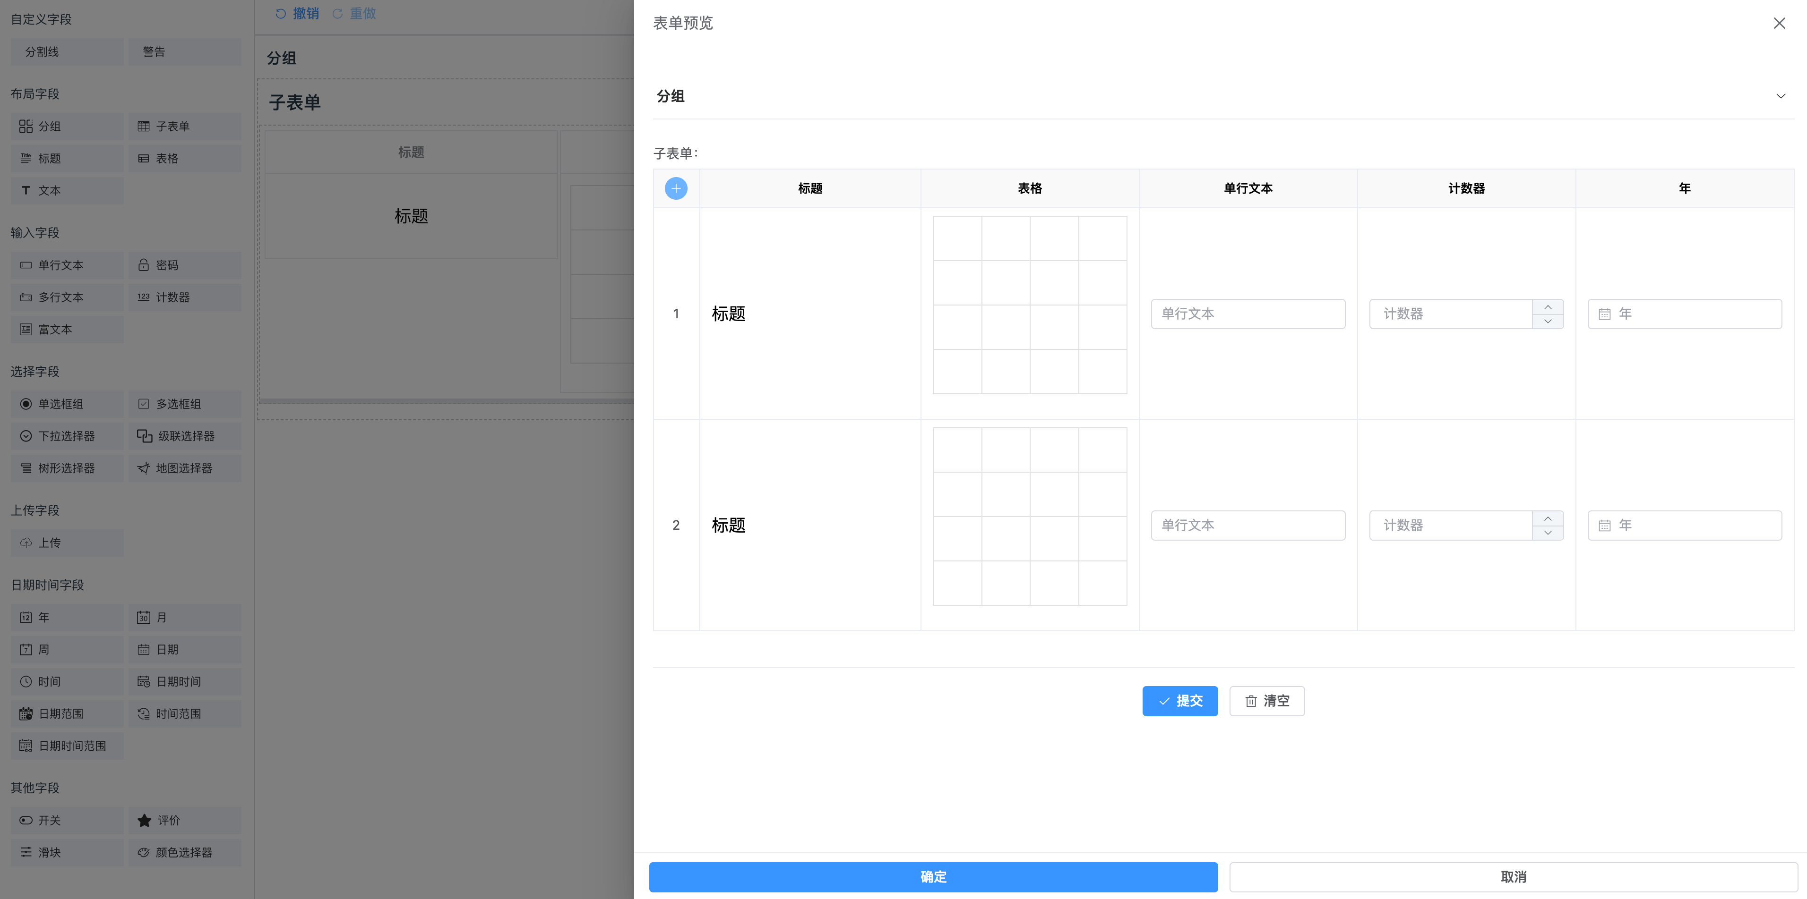The height and width of the screenshot is (899, 1807).
Task: Click the 清空 button
Action: tap(1267, 701)
